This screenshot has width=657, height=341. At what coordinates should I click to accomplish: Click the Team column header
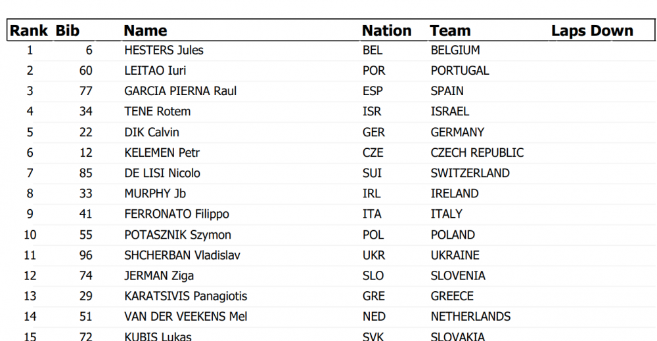(451, 31)
